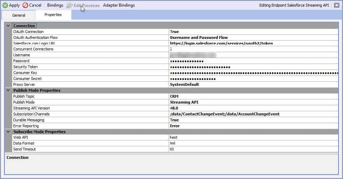Click the green Apply checkmark icon

click(x=5, y=5)
